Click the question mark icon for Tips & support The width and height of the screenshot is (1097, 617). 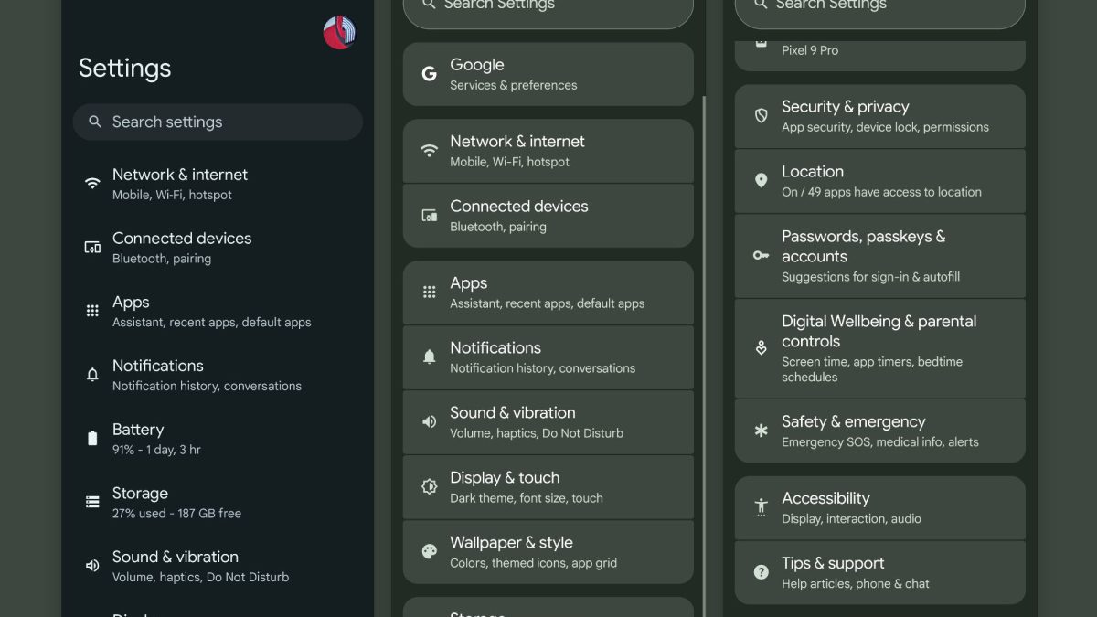tap(761, 572)
